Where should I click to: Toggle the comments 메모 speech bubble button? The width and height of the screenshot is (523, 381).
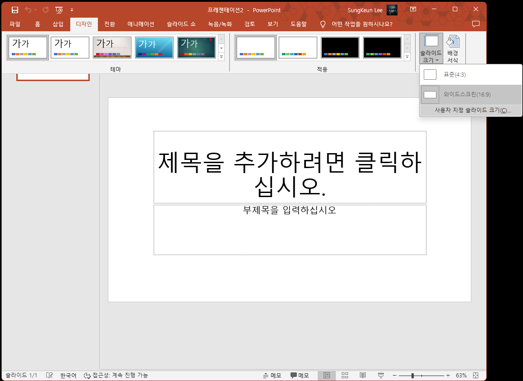tap(300, 375)
